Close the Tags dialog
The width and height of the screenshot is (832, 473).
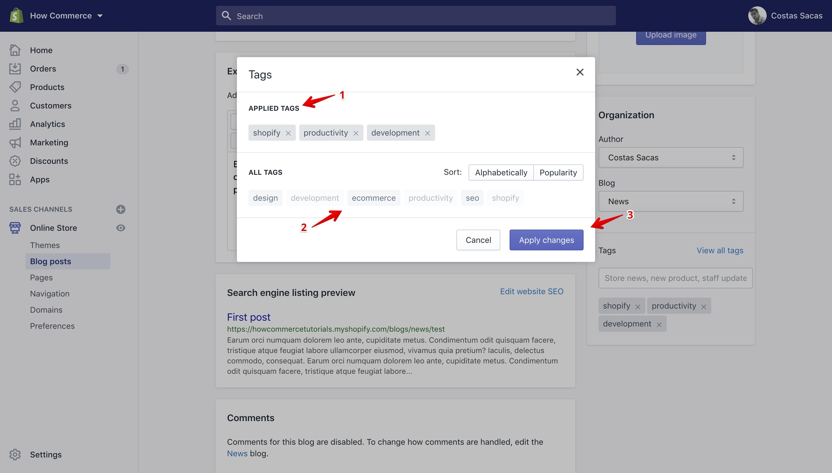coord(580,72)
